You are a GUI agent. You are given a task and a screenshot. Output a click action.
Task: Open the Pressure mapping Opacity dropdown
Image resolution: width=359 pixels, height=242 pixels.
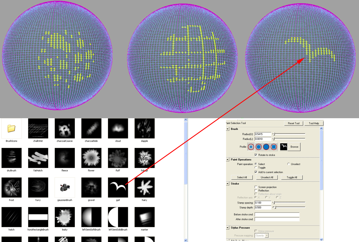262,236
